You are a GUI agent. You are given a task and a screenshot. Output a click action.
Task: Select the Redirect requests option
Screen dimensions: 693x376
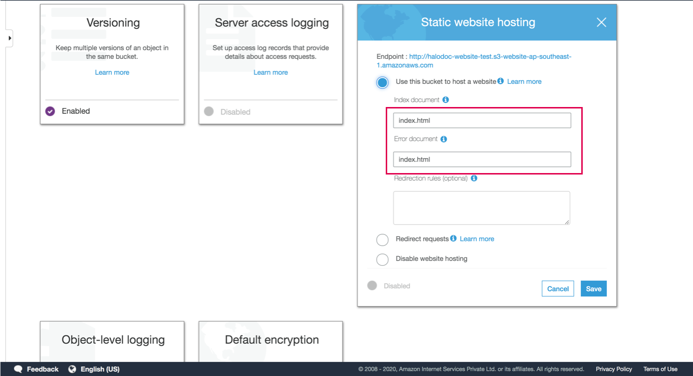coord(382,240)
